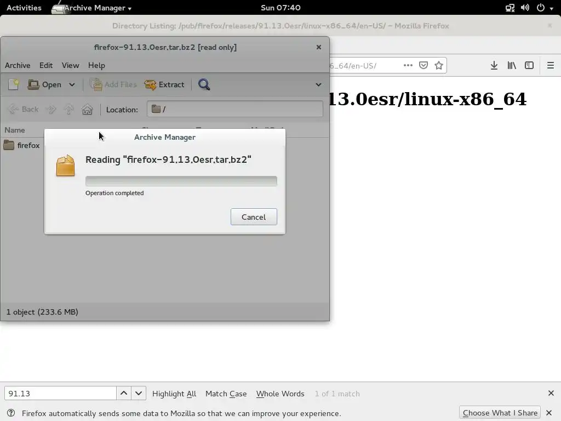Click the '1 object (233.6 MB)' status text
This screenshot has width=561, height=421.
tap(42, 312)
